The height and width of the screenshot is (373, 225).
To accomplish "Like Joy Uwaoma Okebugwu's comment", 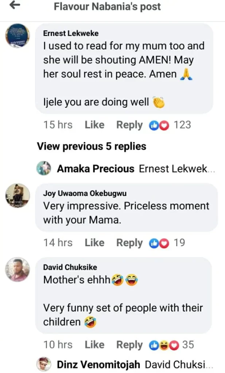I will (94, 243).
